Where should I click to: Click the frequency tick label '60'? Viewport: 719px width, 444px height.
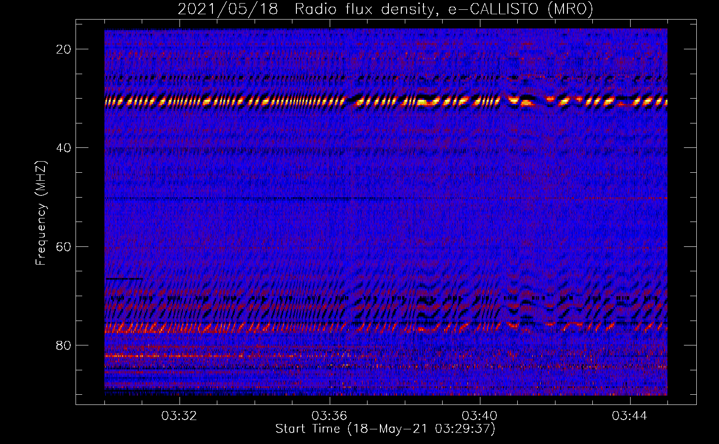tap(64, 247)
